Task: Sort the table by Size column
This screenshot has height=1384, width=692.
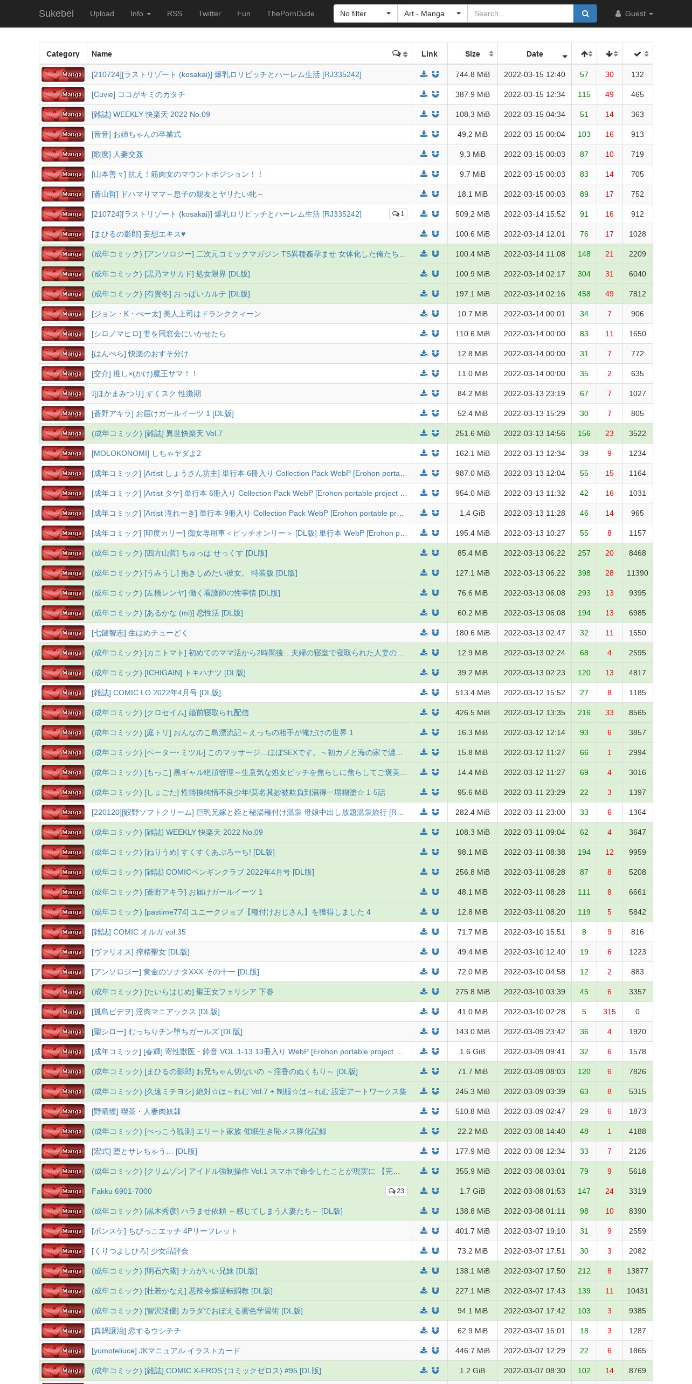Action: pyautogui.click(x=473, y=54)
